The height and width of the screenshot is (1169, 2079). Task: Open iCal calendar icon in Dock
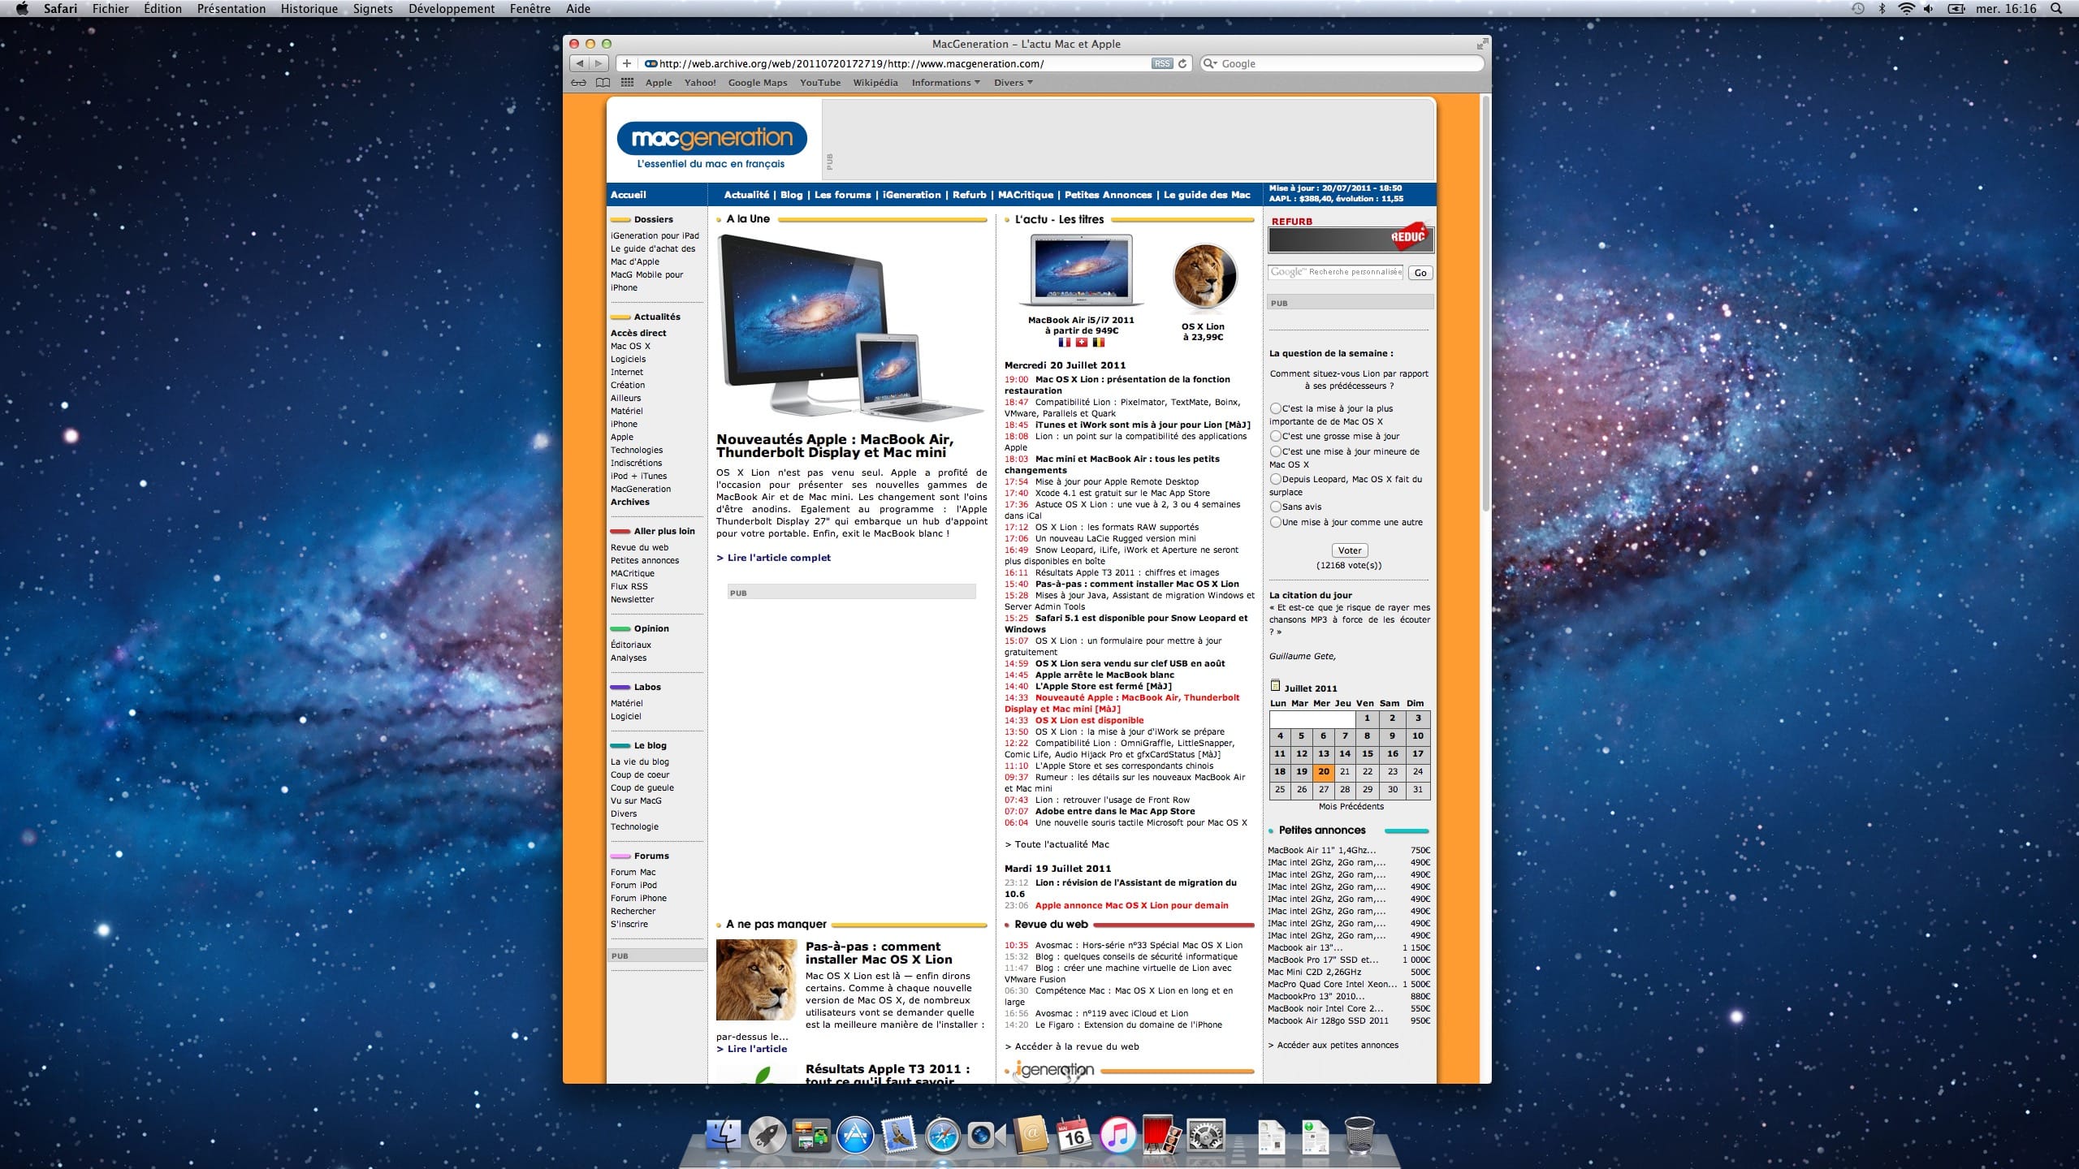coord(1074,1136)
